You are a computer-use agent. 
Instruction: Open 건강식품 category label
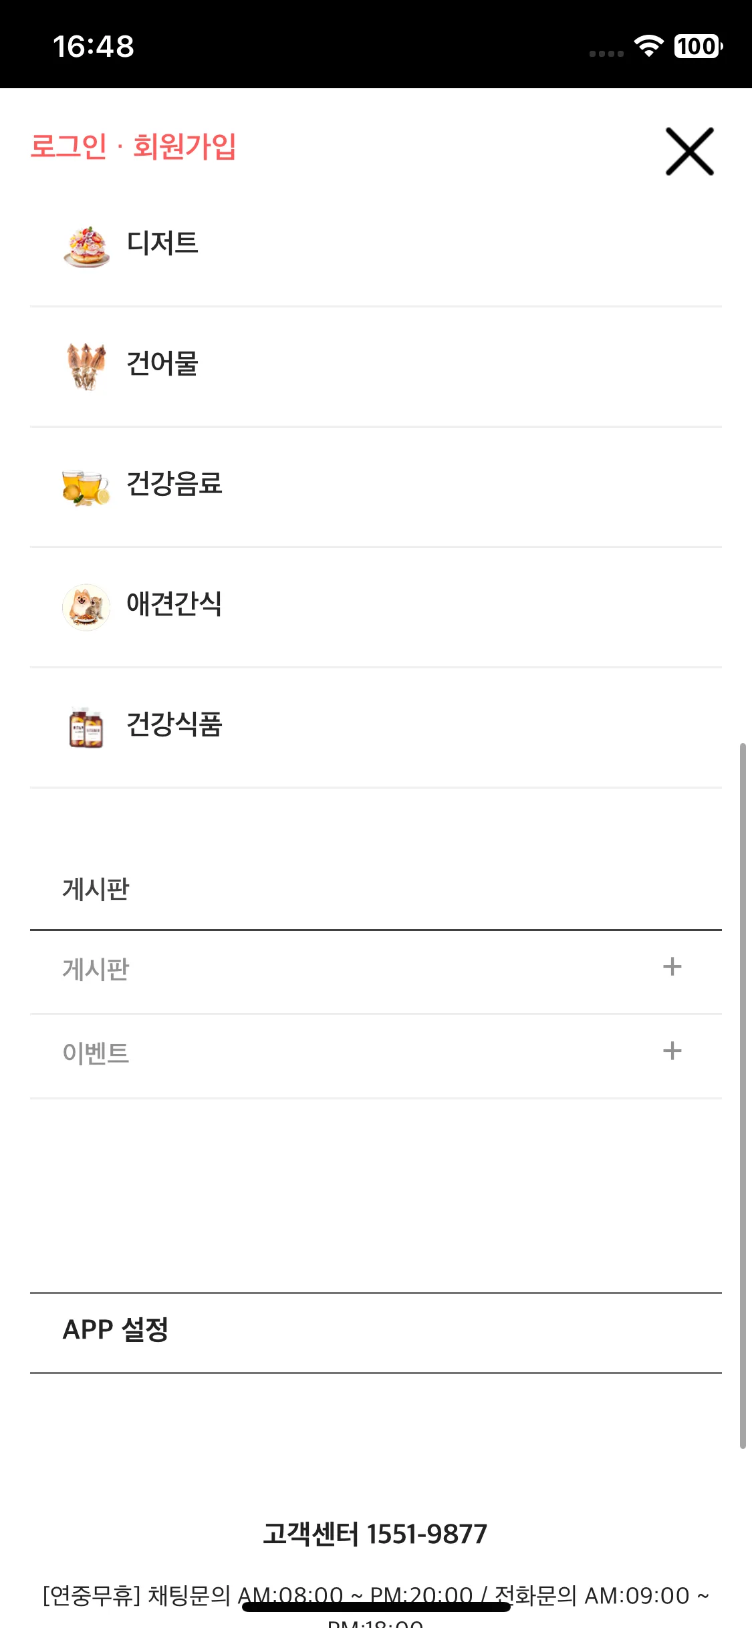[x=174, y=724]
